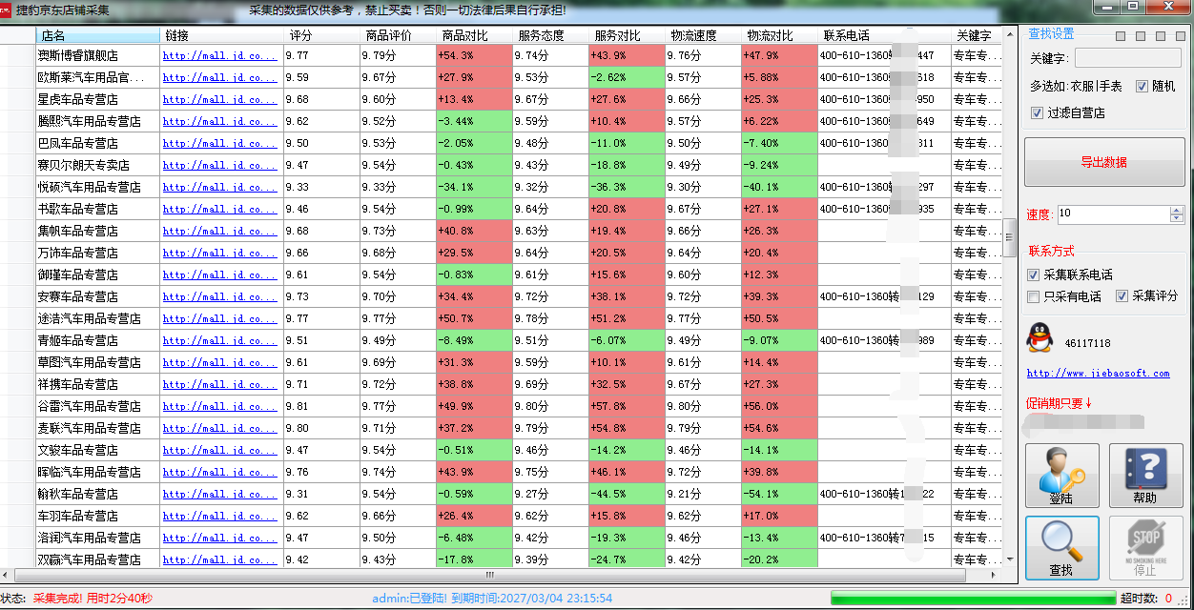This screenshot has width=1194, height=610.
Task: Start search with 查找 magnifier icon
Action: [x=1061, y=548]
